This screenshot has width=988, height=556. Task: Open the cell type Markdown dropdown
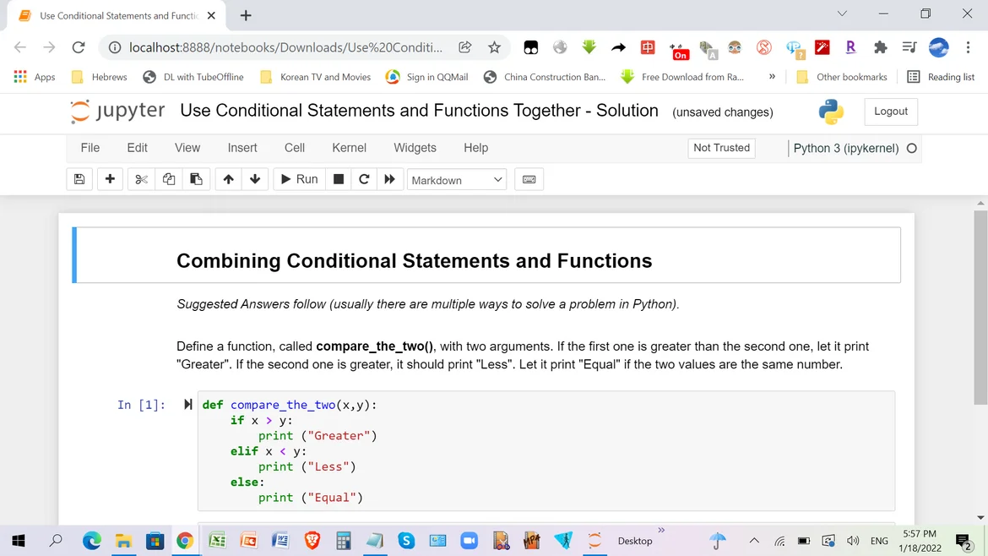457,180
